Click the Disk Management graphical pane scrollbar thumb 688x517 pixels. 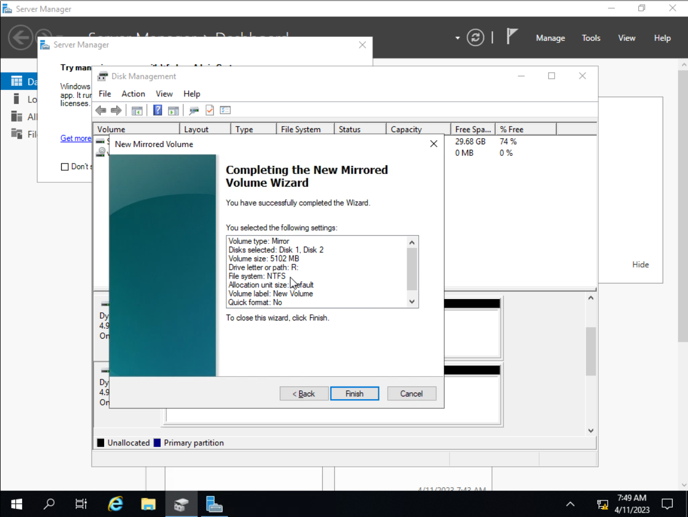[591, 351]
